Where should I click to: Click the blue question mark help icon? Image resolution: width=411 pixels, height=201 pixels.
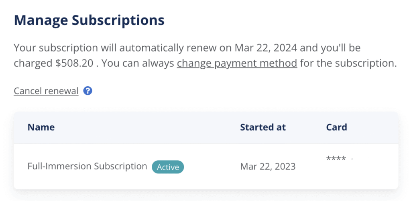tap(87, 91)
